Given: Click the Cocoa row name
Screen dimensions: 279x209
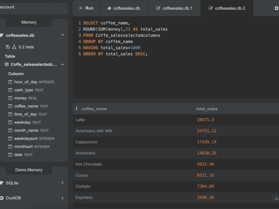Looking at the screenshot, I should tap(81, 175).
